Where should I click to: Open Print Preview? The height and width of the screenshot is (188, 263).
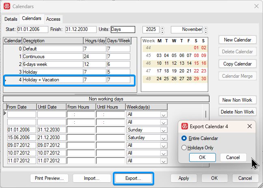pyautogui.click(x=50, y=178)
